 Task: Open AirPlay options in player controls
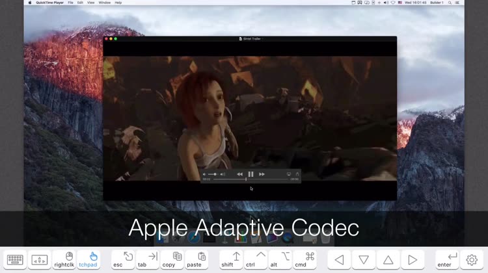coord(289,174)
